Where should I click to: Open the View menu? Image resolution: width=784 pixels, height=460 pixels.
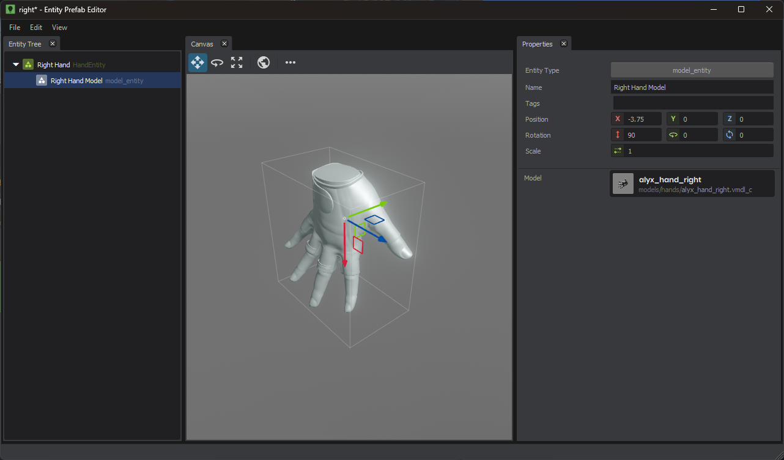click(x=59, y=27)
